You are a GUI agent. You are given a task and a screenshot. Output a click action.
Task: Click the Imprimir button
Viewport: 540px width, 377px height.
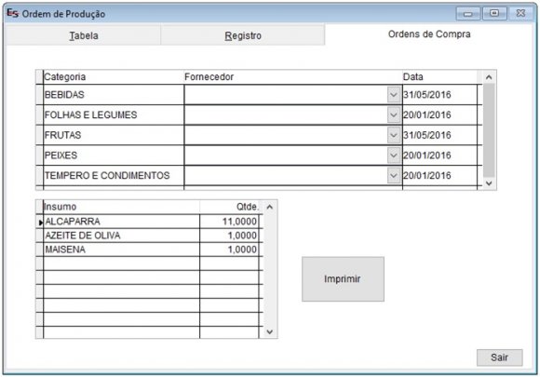tap(343, 279)
